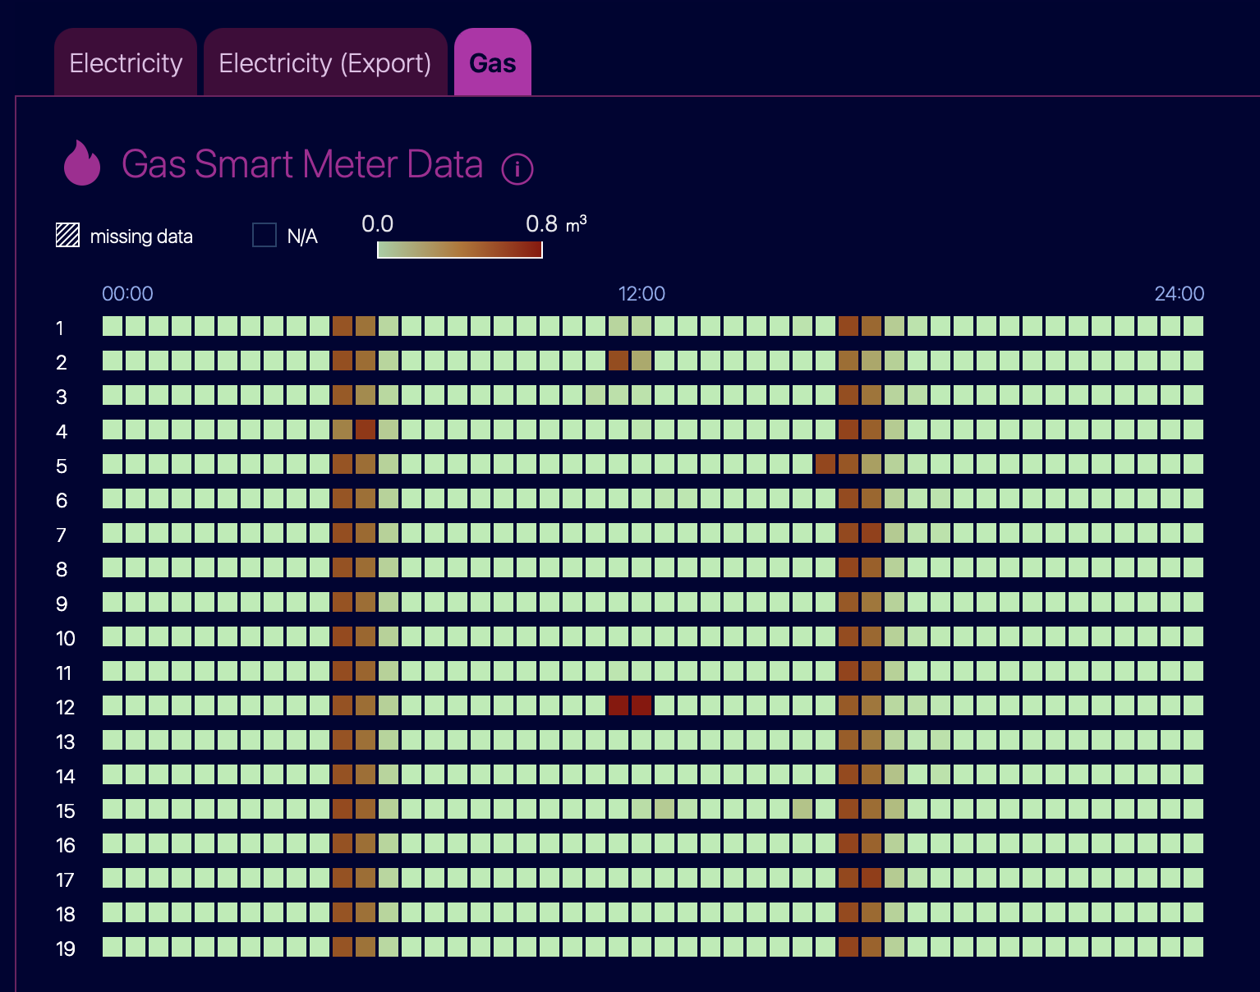Select first dark red cell in row 12
The image size is (1260, 992).
click(619, 705)
